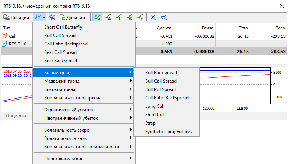Screen dimensions: 288x164
Task: Switch to the Опционы tab
Action: click(16, 116)
